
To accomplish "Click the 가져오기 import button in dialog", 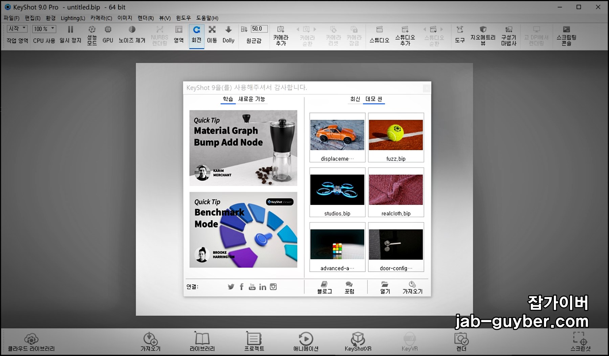I will pyautogui.click(x=412, y=287).
